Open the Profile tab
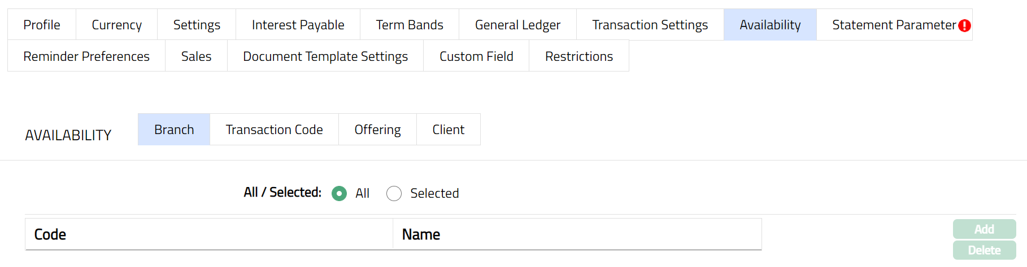Screen dimensions: 1027x267 [x=42, y=25]
